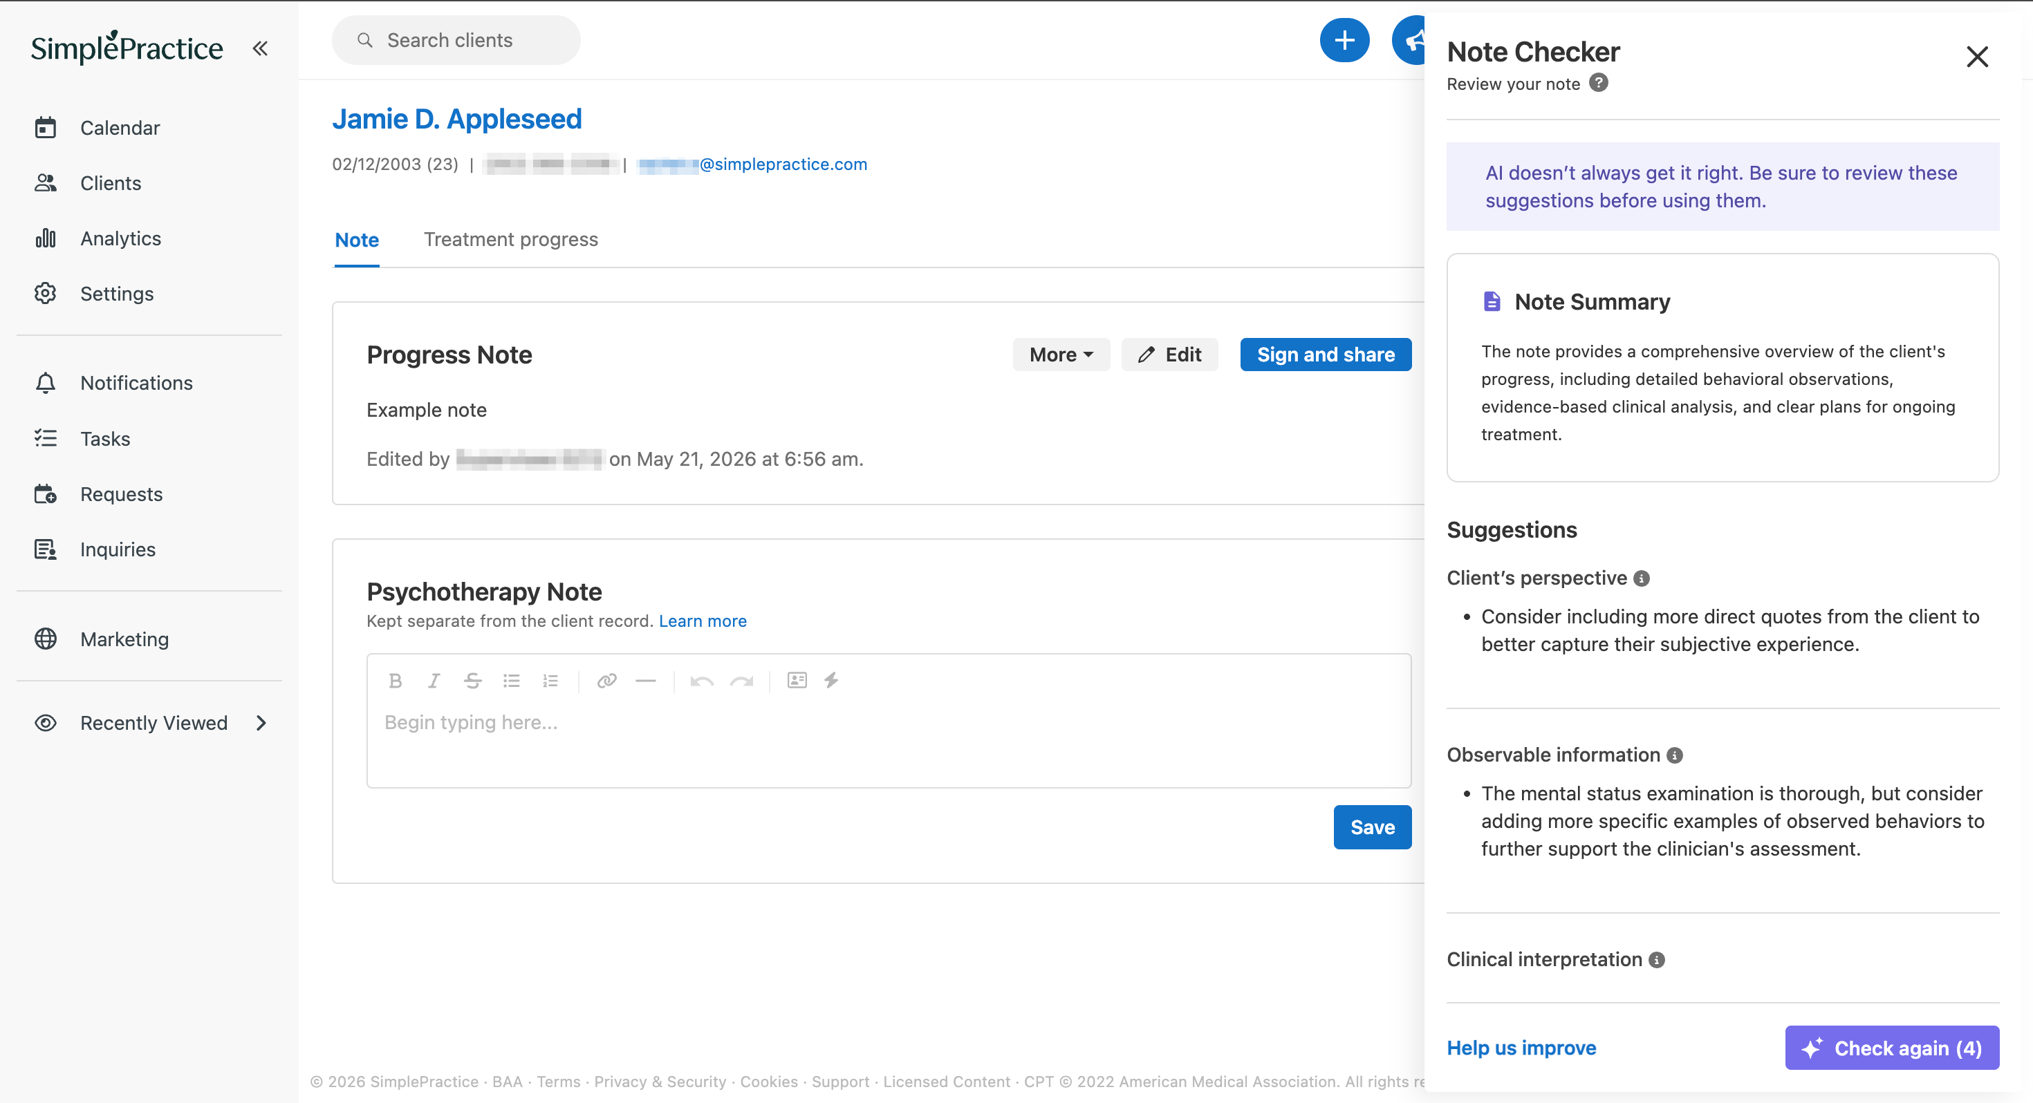
Task: Click Sign and share button
Action: click(x=1325, y=355)
